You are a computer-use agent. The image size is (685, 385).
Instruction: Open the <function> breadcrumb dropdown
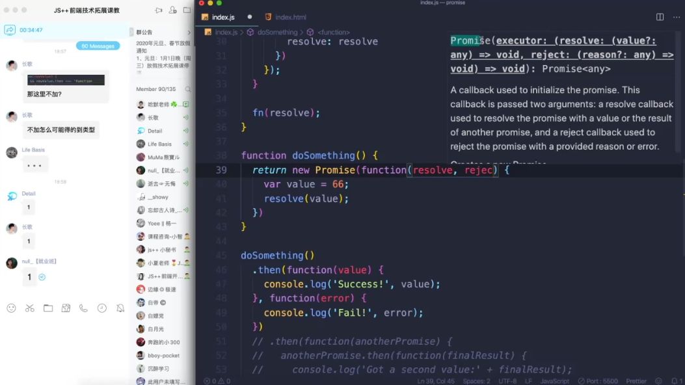click(x=333, y=33)
